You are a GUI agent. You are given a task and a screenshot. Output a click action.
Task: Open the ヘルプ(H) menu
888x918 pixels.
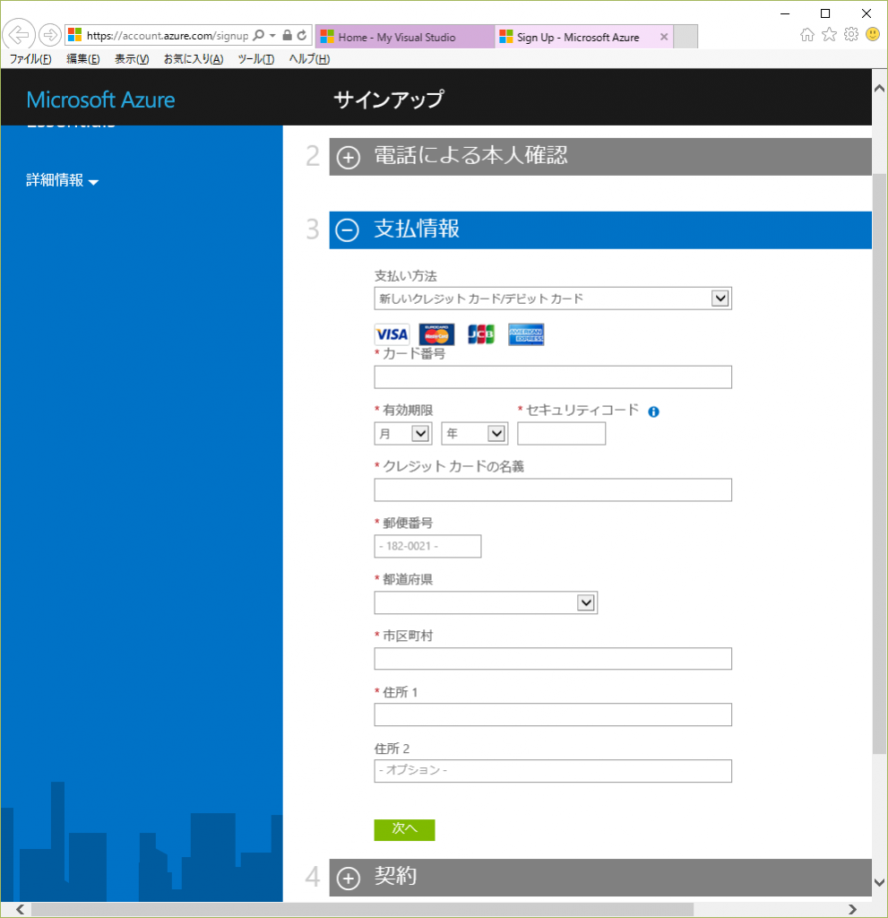pos(310,59)
